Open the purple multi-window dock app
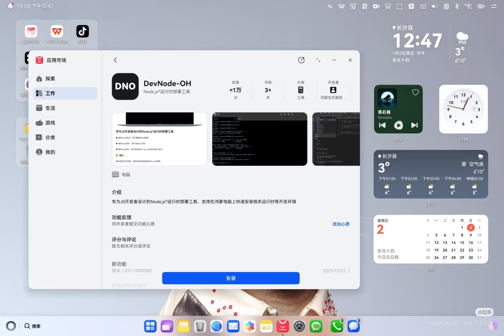Image resolution: width=504 pixels, height=336 pixels. [x=167, y=326]
